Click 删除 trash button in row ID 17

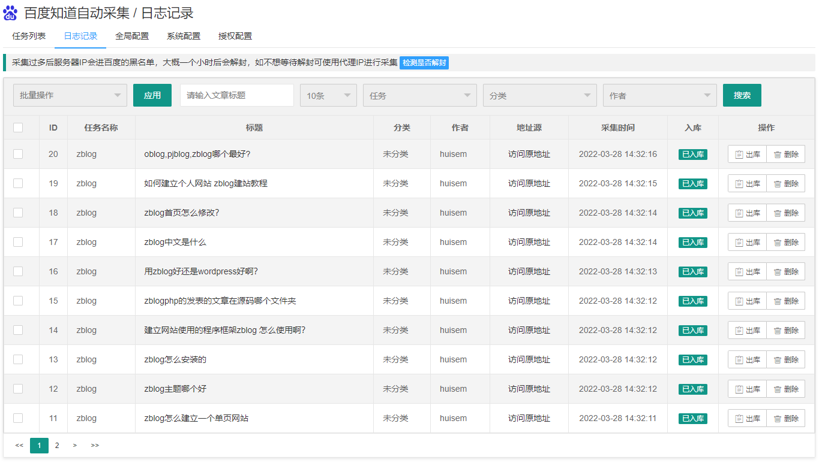coord(786,242)
